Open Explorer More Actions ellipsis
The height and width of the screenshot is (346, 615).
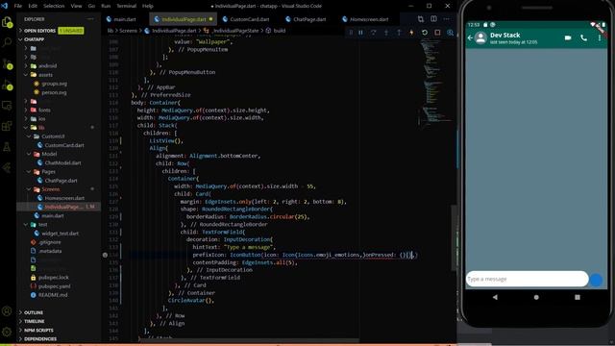point(90,19)
